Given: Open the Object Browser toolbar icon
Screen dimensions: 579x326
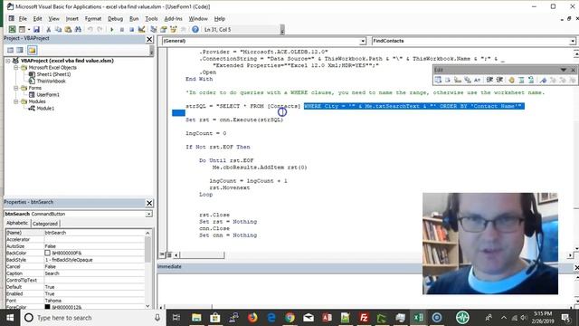Looking at the screenshot, I should tap(173, 29).
